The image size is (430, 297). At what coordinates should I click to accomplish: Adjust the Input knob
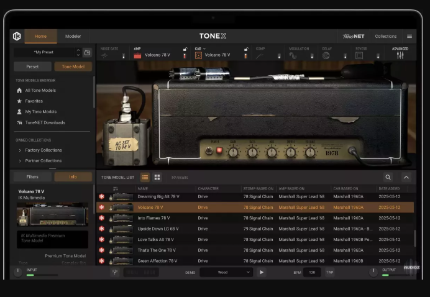18,272
